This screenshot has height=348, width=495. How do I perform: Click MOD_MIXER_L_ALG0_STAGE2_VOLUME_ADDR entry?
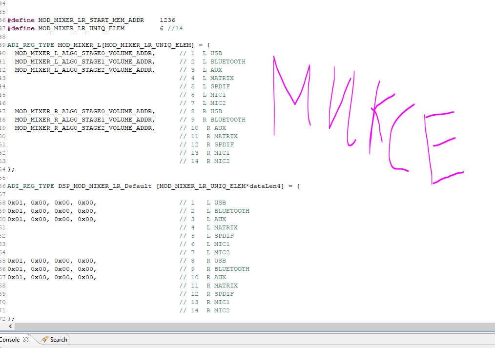(x=84, y=70)
